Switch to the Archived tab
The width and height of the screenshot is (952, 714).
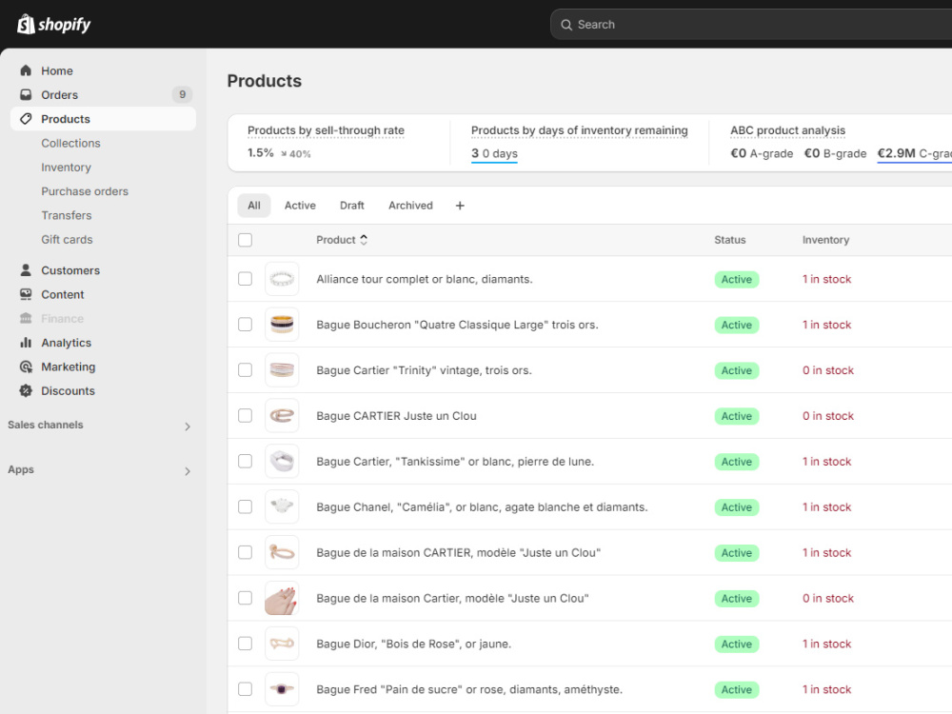(x=411, y=206)
